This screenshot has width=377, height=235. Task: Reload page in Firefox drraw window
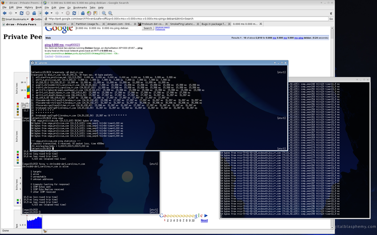pos(22,13)
